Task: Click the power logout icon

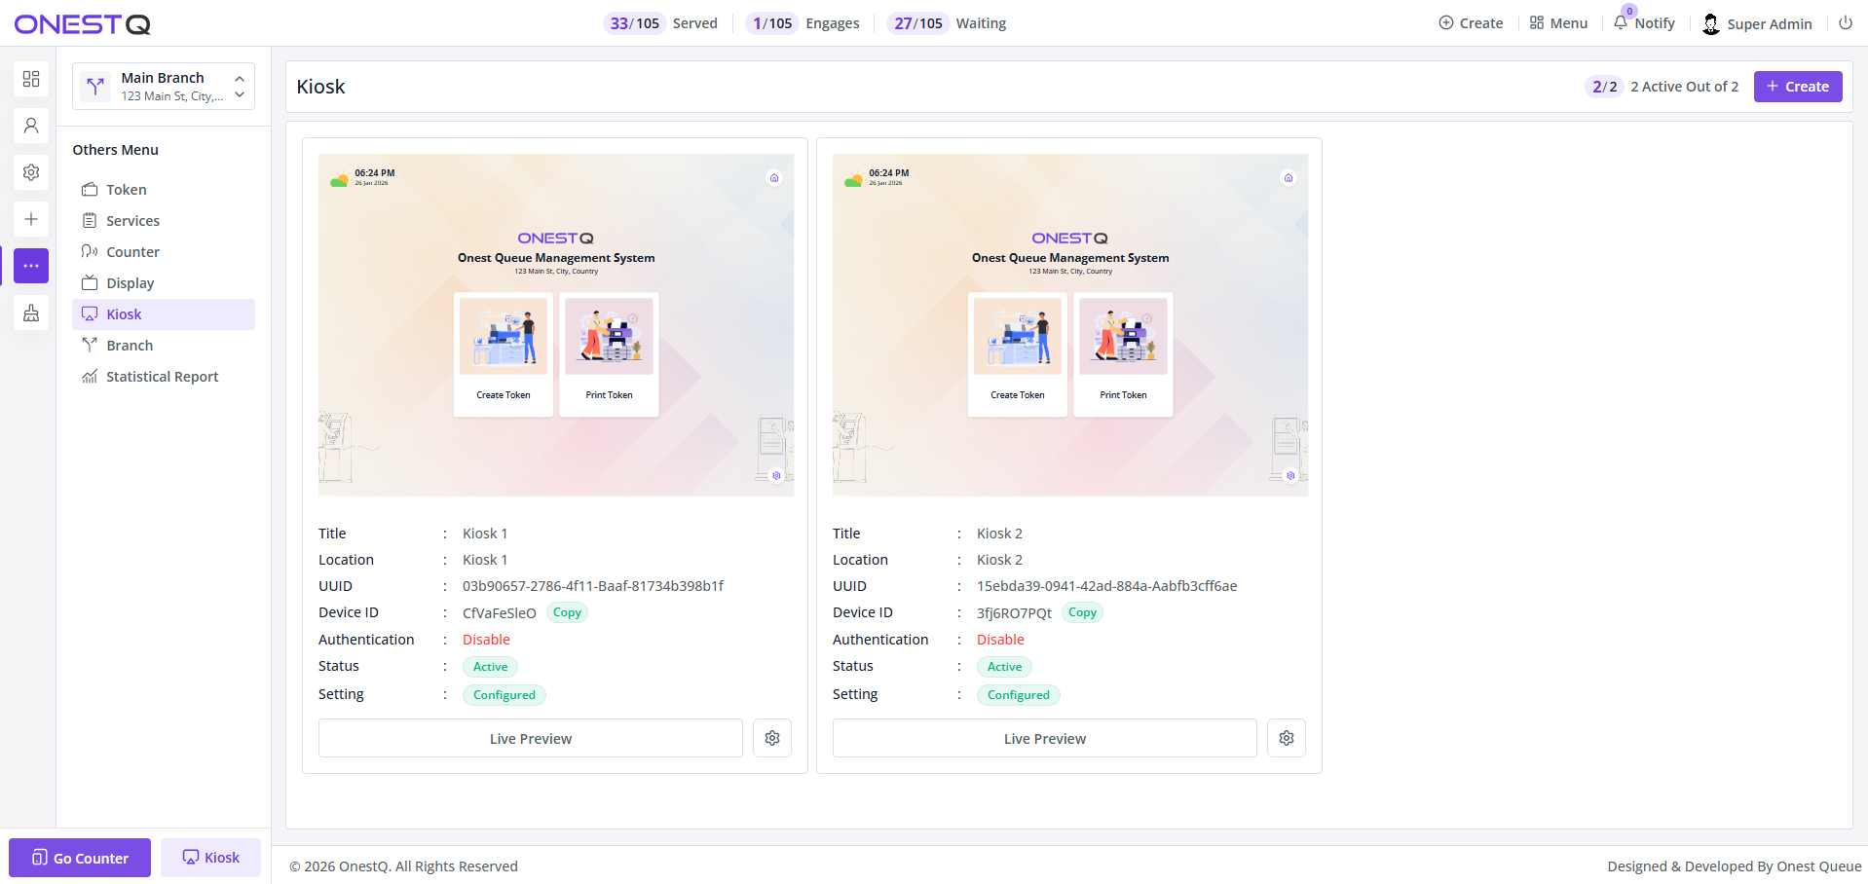Action: tap(1846, 23)
